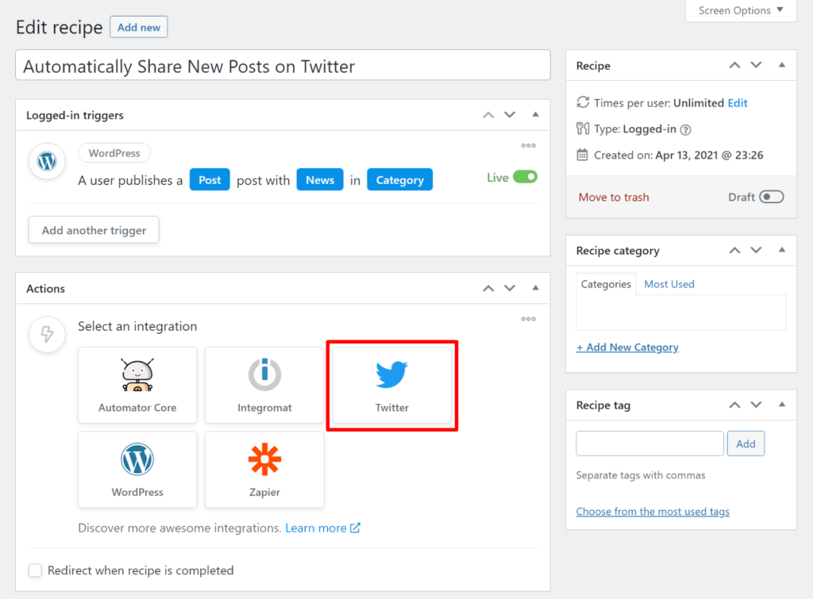This screenshot has height=599, width=813.
Task: Collapse the Recipe tag panel
Action: (x=782, y=404)
